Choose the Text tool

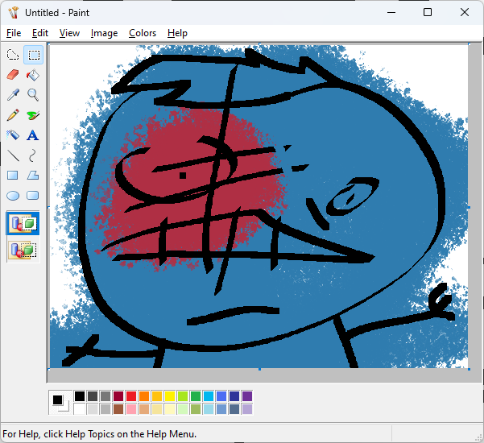pos(33,135)
